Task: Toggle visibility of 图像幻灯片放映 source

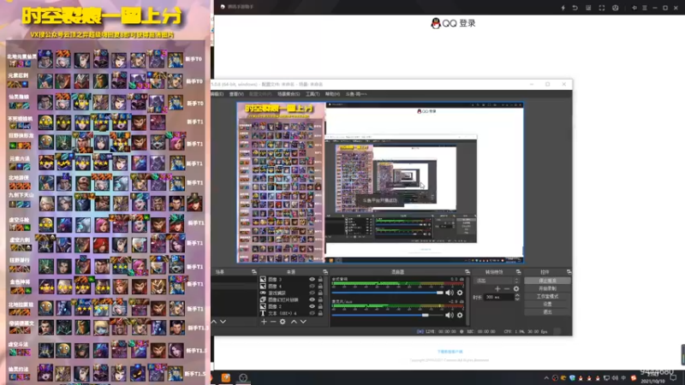Action: tap(312, 299)
